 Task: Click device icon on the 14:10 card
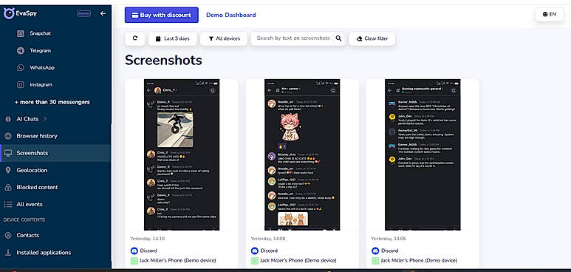click(x=134, y=261)
